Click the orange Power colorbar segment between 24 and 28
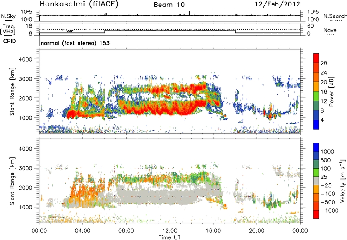 tap(316, 68)
